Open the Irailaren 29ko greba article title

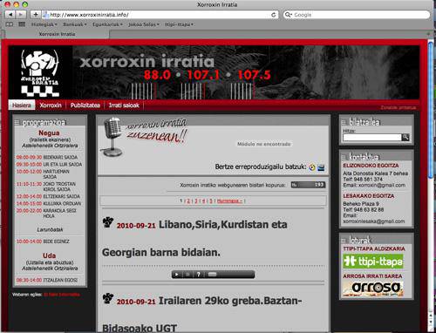point(202,315)
